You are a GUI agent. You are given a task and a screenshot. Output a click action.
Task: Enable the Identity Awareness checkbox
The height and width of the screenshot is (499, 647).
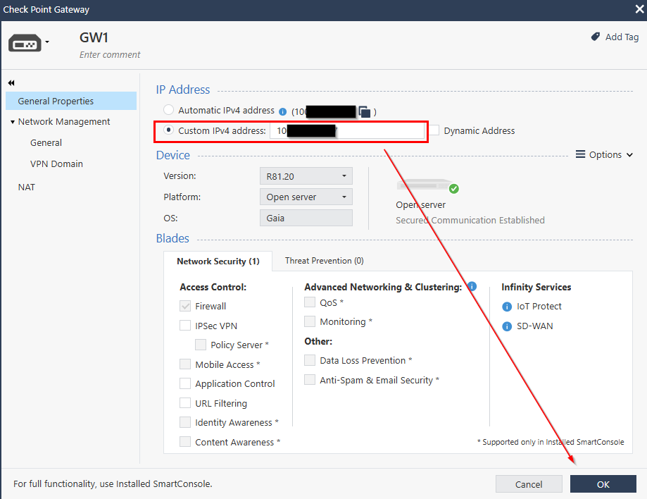tap(185, 422)
